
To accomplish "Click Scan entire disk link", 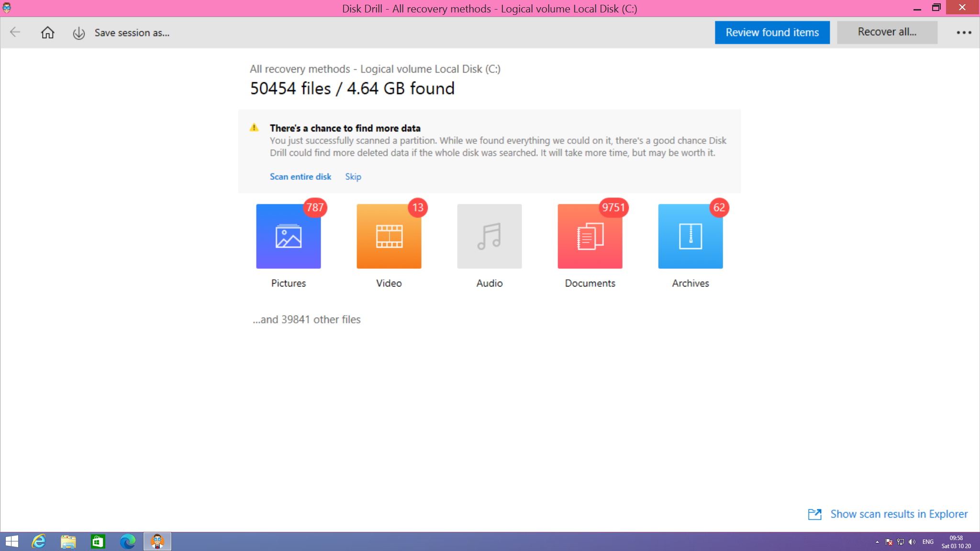I will click(x=301, y=176).
